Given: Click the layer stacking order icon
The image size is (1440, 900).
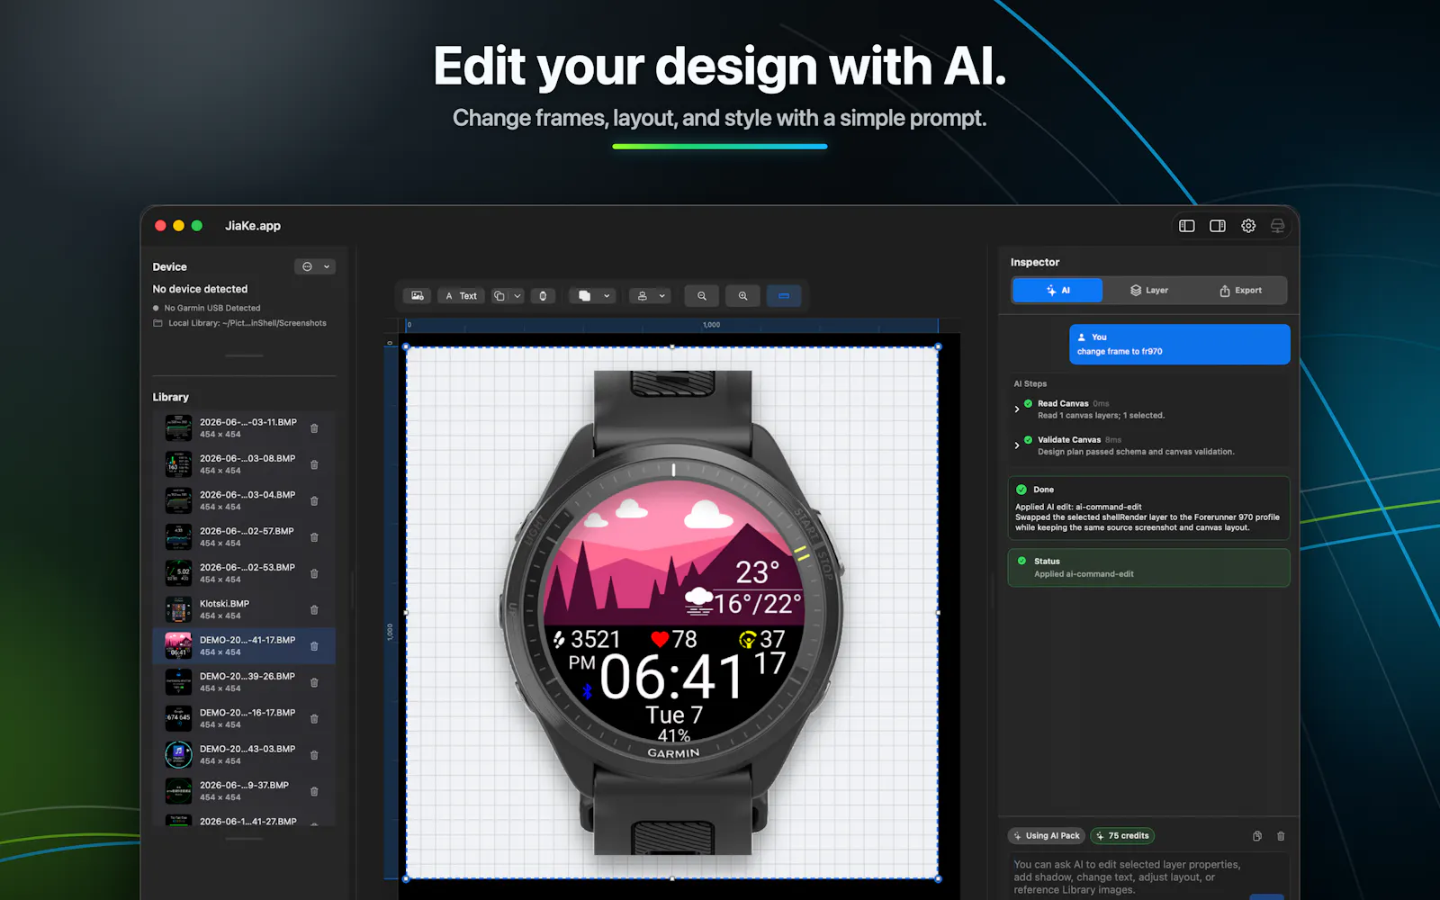Looking at the screenshot, I should coord(585,296).
